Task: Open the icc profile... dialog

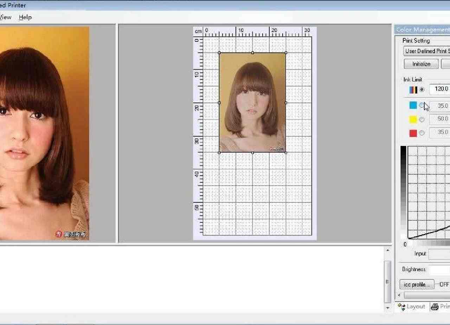Action: (417, 284)
